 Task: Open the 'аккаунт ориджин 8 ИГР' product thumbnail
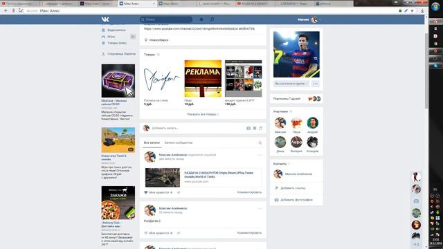pos(243,78)
